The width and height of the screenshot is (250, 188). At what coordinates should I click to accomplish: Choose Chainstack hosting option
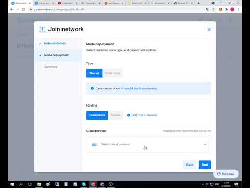(x=97, y=115)
